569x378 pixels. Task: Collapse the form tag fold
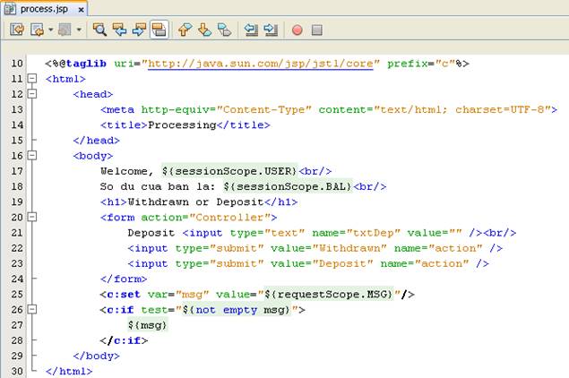[32, 217]
